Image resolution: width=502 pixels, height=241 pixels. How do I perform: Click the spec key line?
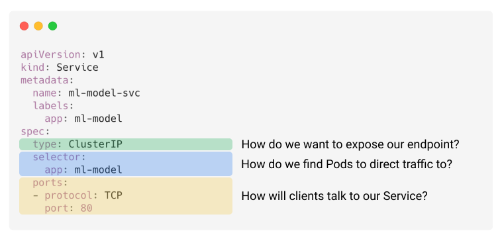pyautogui.click(x=36, y=132)
